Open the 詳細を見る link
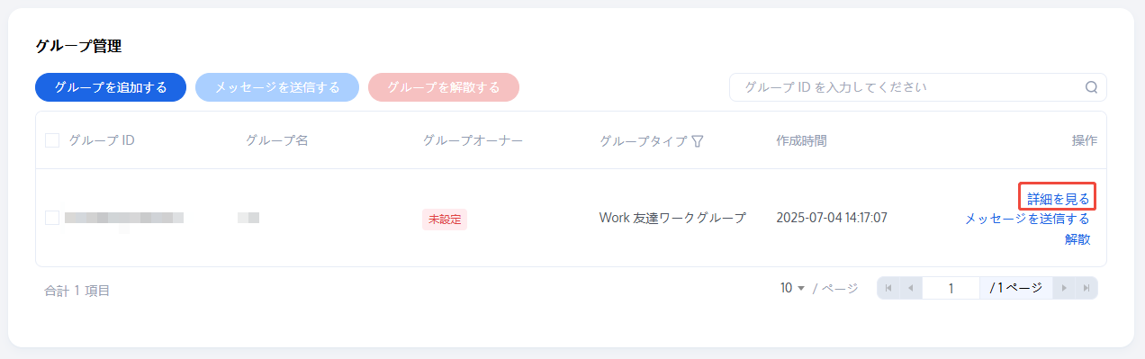 coord(1059,199)
